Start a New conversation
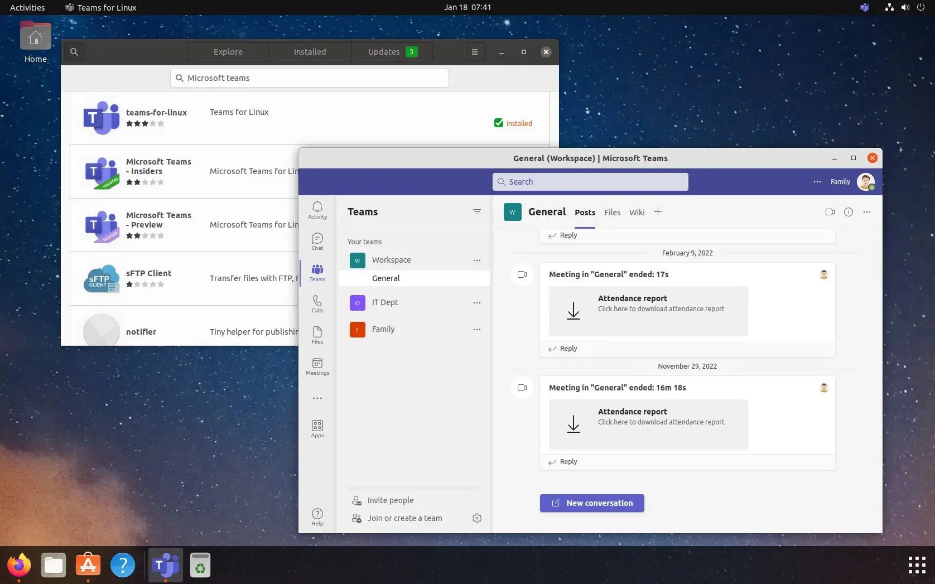This screenshot has height=584, width=935. 591,503
